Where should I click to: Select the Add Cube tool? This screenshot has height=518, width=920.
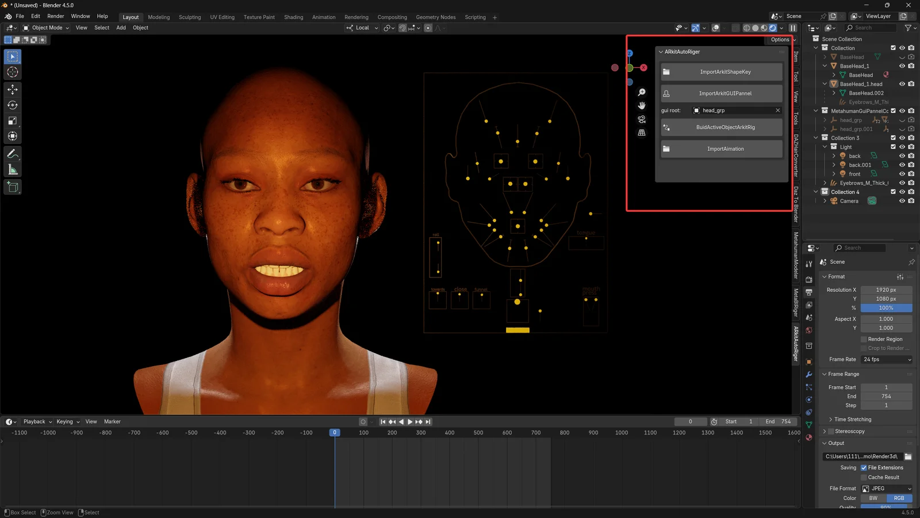click(x=13, y=187)
